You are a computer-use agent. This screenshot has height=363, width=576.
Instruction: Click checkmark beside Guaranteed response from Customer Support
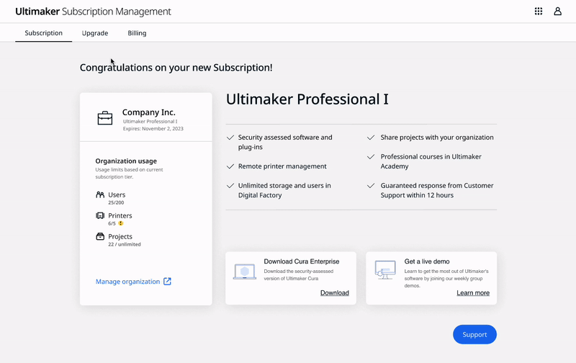pyautogui.click(x=371, y=186)
